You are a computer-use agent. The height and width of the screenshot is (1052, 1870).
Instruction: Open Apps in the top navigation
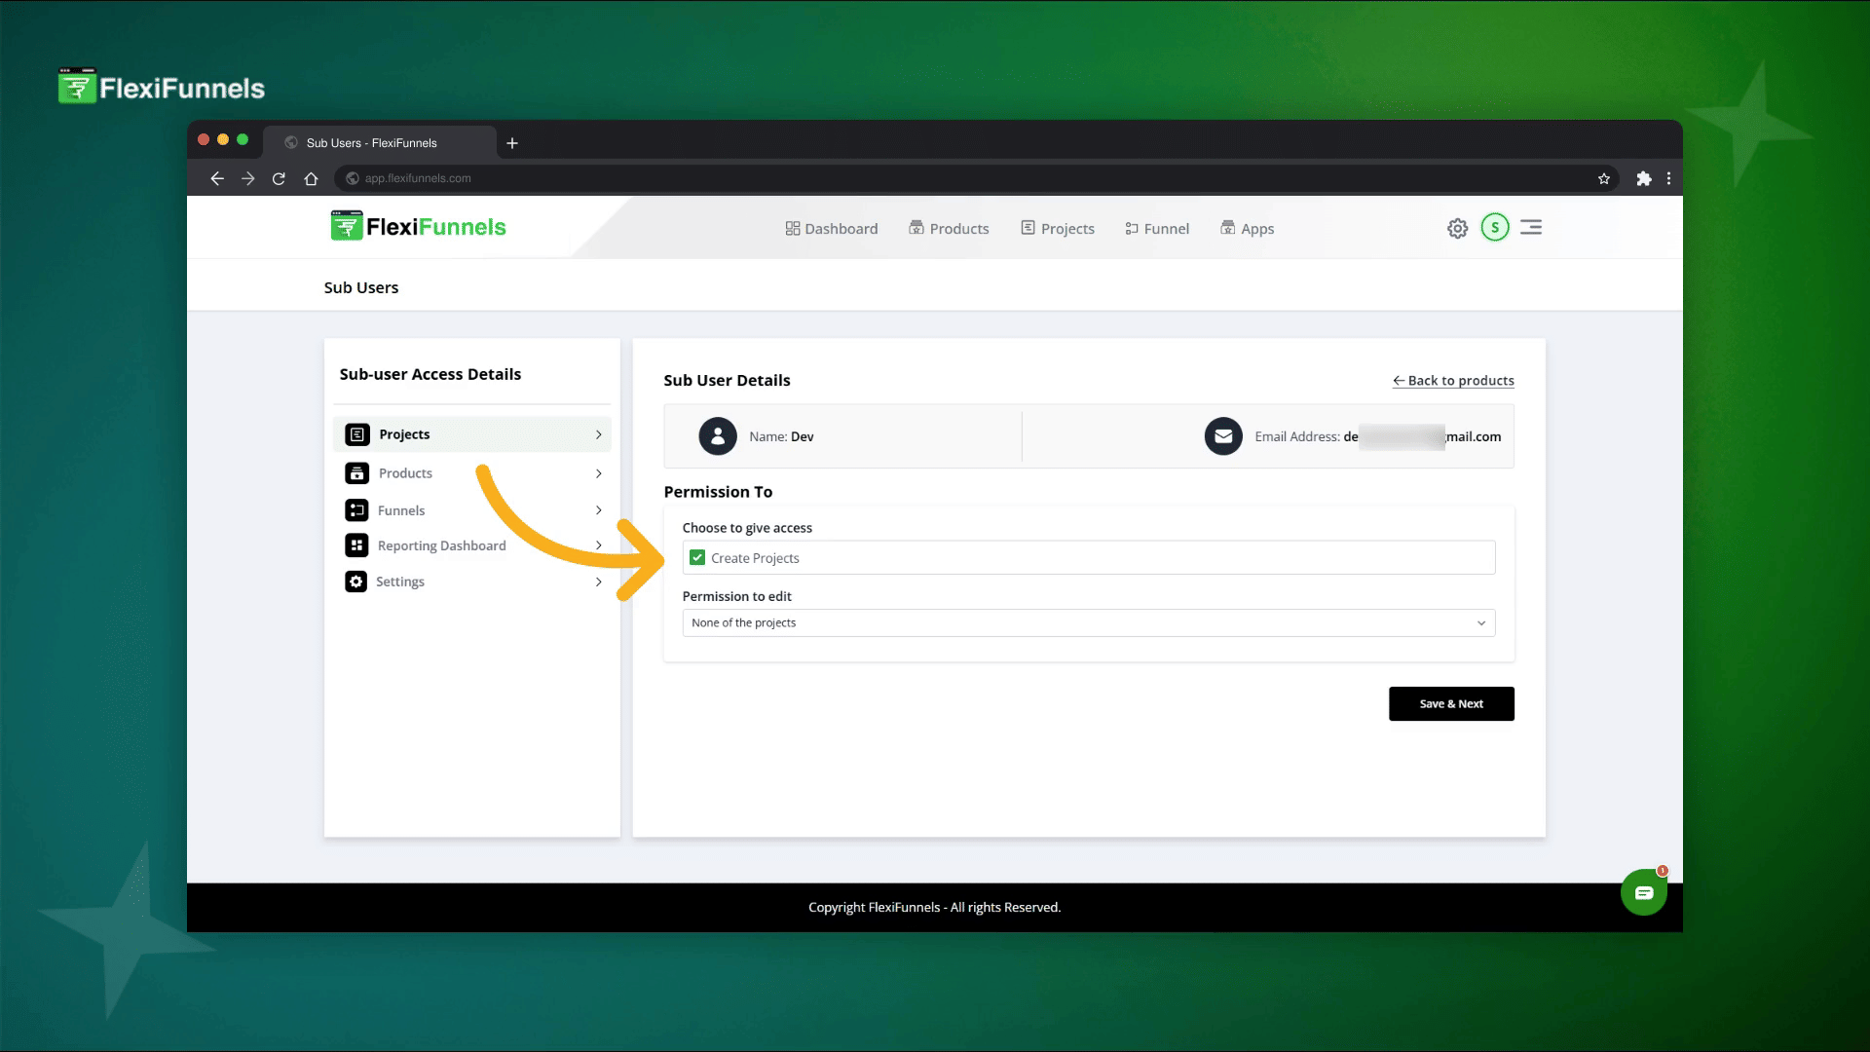tap(1247, 229)
